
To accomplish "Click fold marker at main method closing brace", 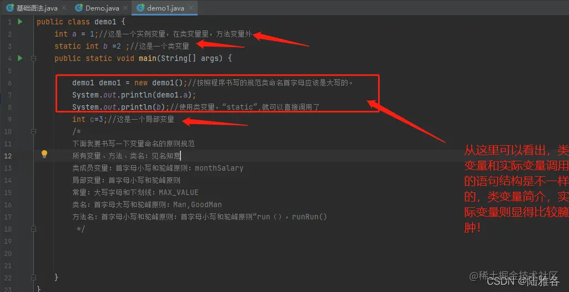I will click(x=33, y=278).
